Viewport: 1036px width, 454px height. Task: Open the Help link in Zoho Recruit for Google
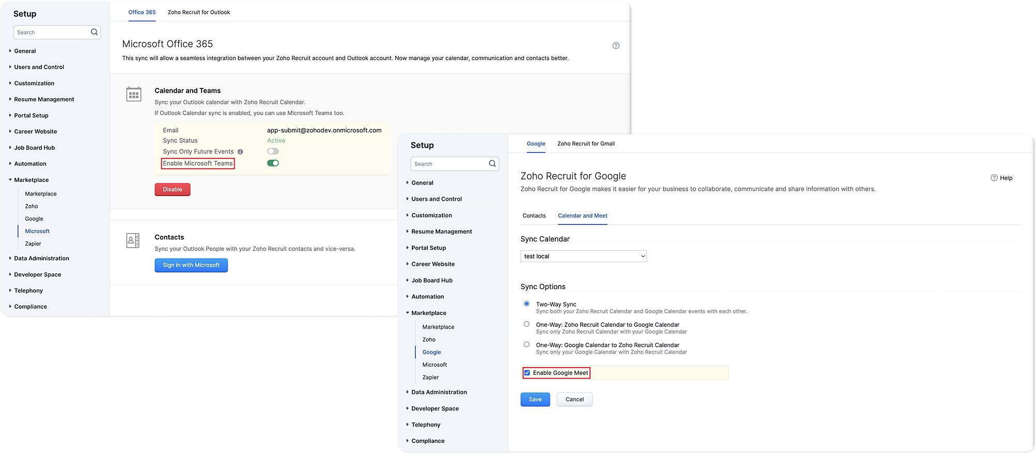(x=1002, y=178)
